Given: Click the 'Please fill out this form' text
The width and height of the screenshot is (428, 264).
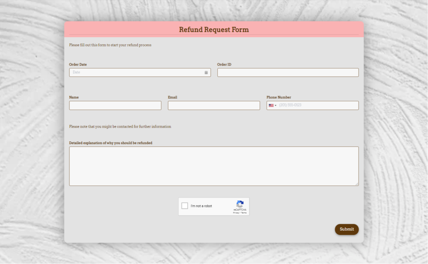Looking at the screenshot, I should pos(110,45).
